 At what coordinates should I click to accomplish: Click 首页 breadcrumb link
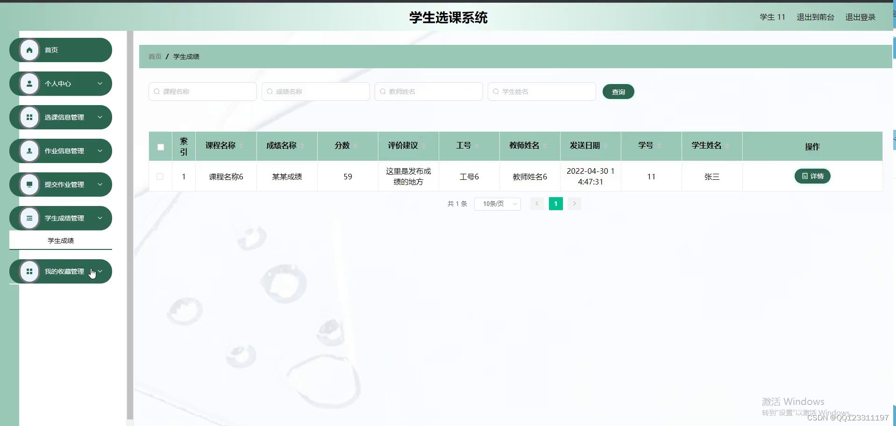pos(155,57)
